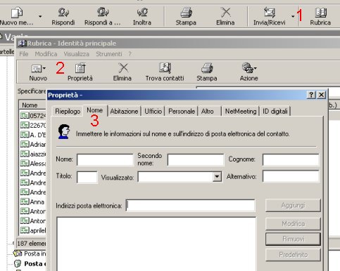This screenshot has height=271, width=340.
Task: Click the Alternativo text field
Action: pos(291,176)
